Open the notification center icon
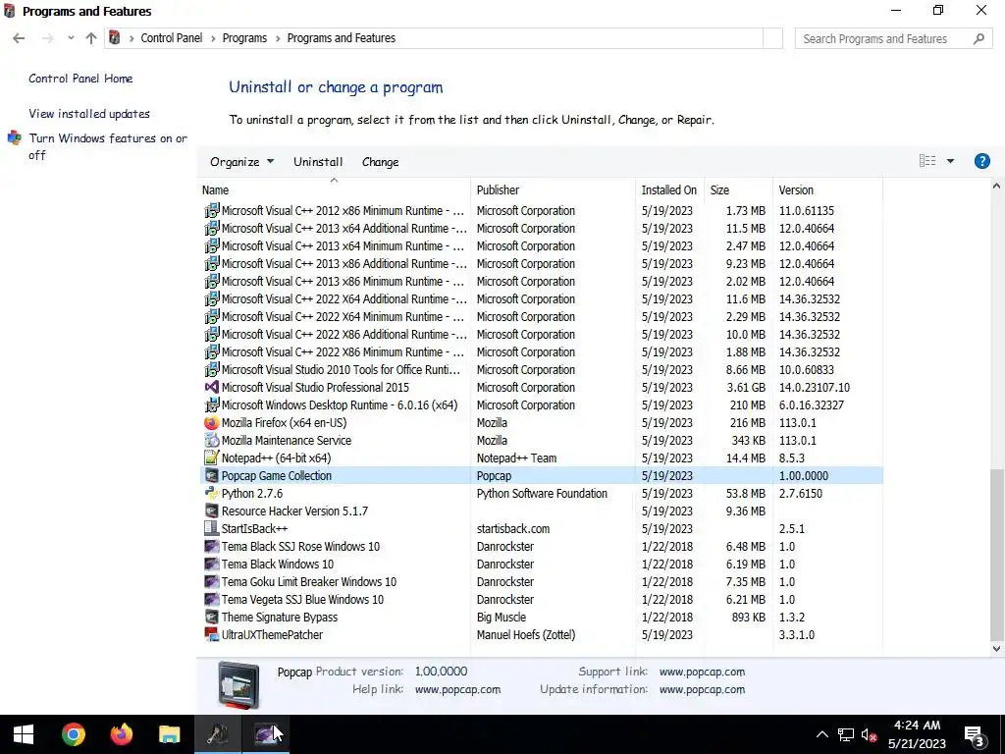This screenshot has width=1005, height=754. click(x=975, y=735)
